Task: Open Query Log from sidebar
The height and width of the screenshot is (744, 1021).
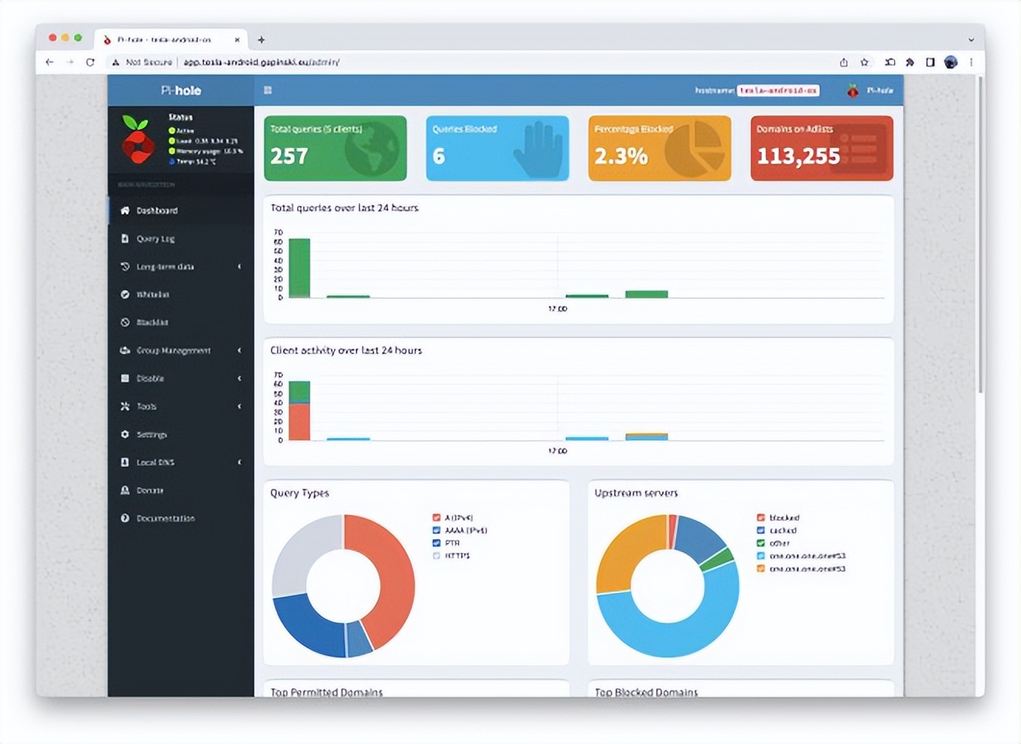Action: [181, 238]
